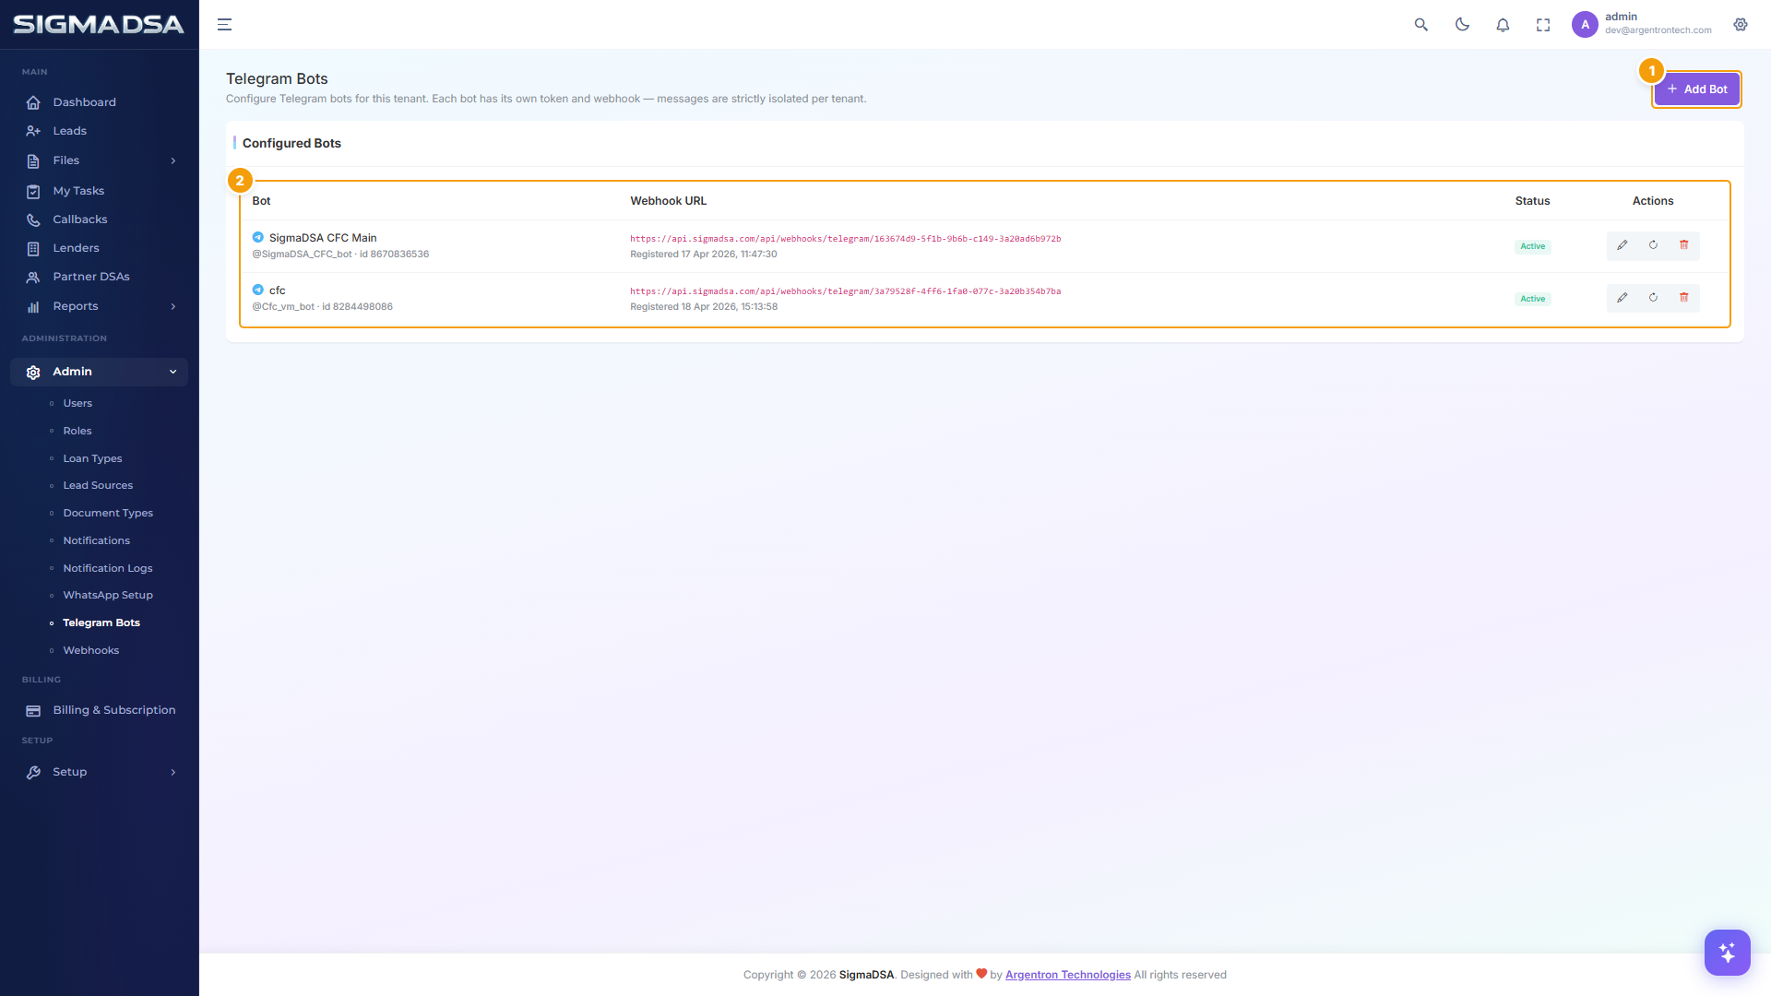Click the Lenders building icon
Screen dimensions: 1771x996
[33, 249]
